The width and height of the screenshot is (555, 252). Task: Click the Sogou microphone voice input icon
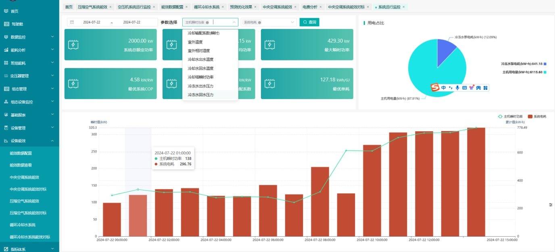point(457,87)
